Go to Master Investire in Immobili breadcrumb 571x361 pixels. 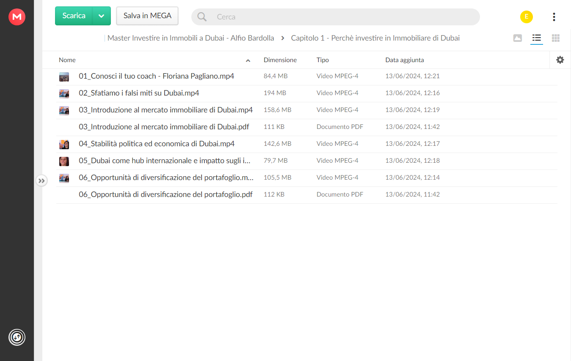191,38
